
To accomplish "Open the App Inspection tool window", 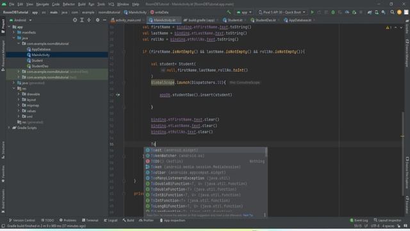I will click(172, 220).
